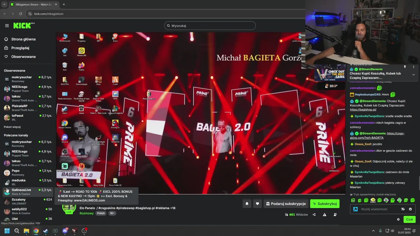420x236 pixels.
Task: Click Among Us icon on streamed desktop
Action: tap(115, 124)
